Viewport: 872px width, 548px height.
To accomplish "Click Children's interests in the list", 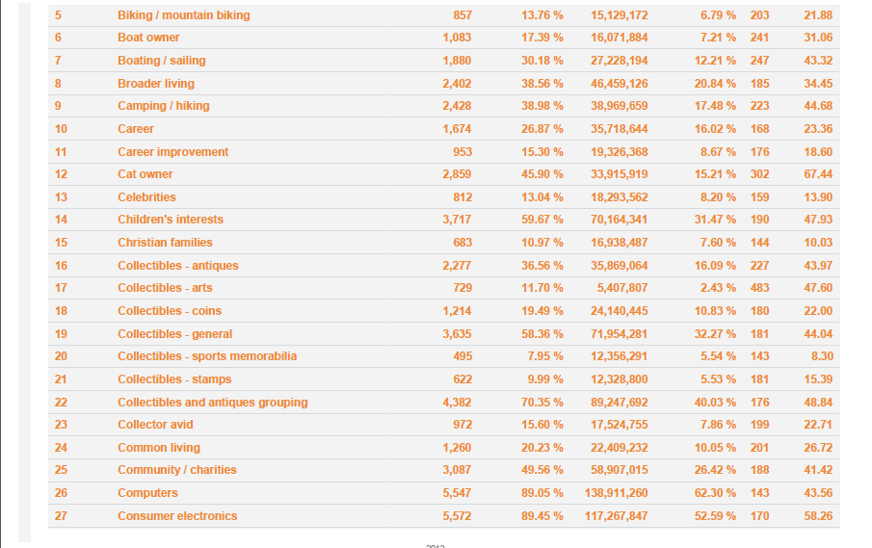I will pos(171,219).
